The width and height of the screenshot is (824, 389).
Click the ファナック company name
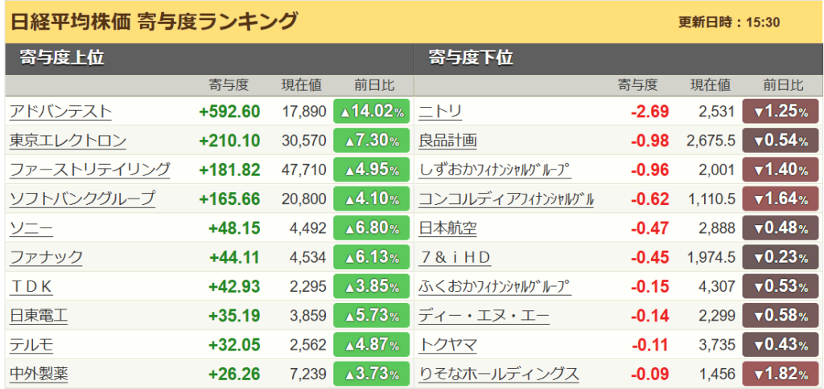click(46, 257)
